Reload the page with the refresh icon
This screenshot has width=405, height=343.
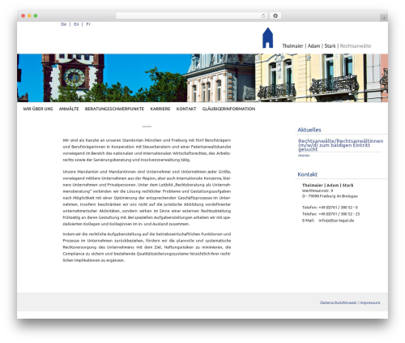click(263, 15)
